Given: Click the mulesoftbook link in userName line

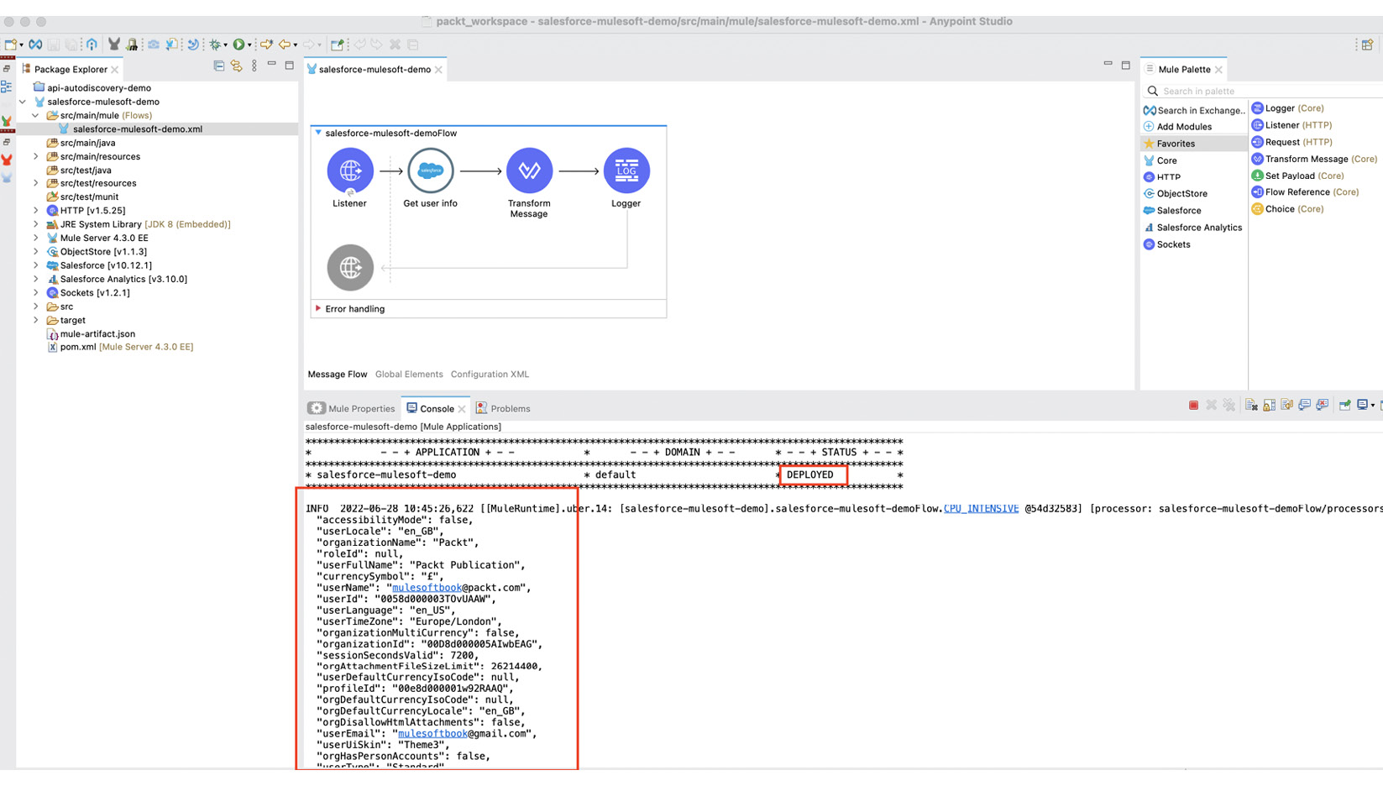Looking at the screenshot, I should 427,588.
